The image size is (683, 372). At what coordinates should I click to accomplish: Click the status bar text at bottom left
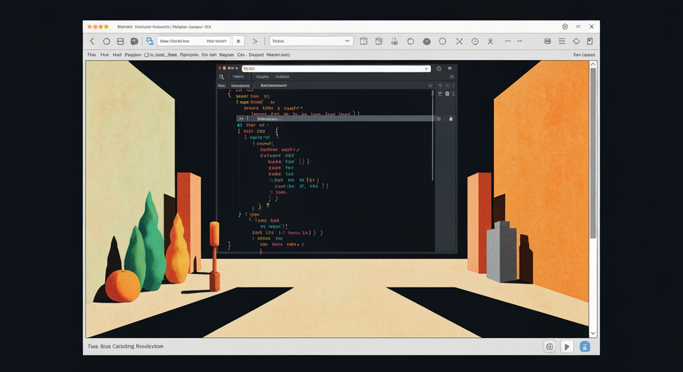click(126, 346)
